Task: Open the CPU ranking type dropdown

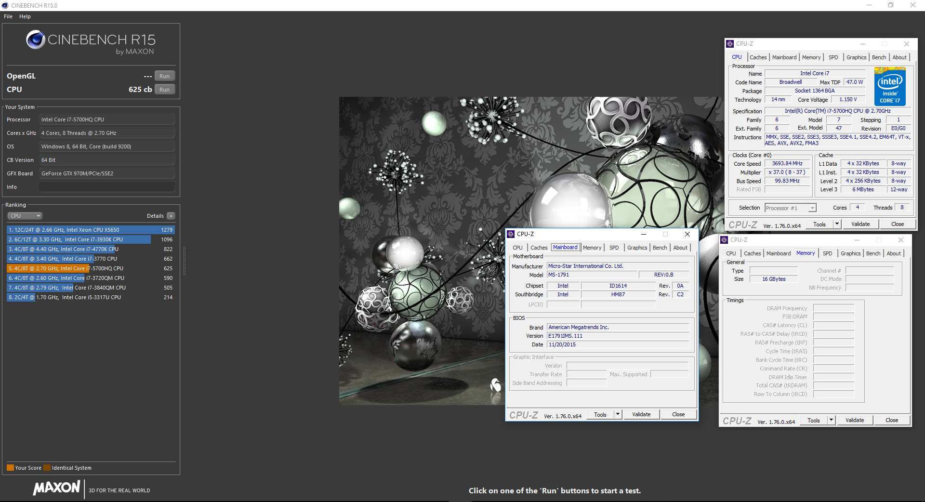Action: [25, 216]
